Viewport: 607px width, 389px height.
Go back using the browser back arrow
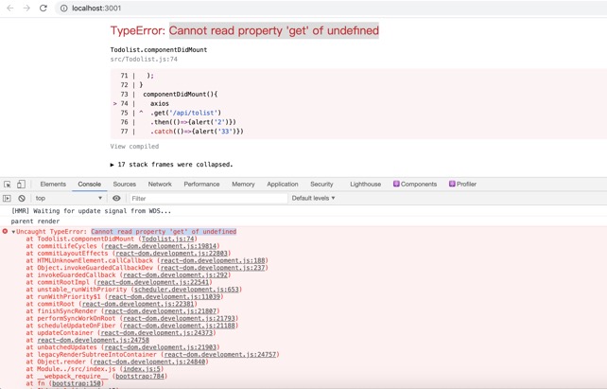point(10,9)
